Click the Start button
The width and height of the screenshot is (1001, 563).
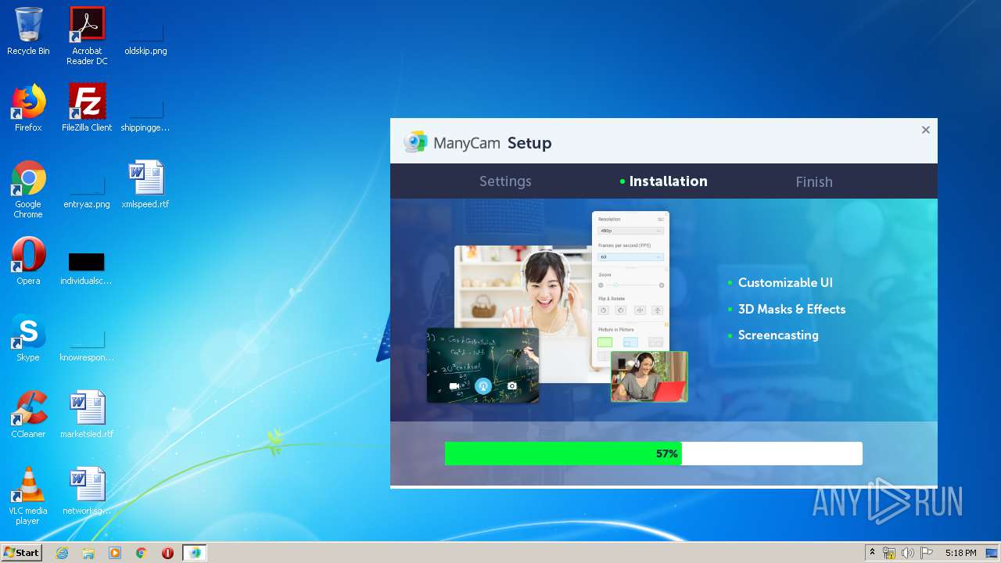[21, 553]
